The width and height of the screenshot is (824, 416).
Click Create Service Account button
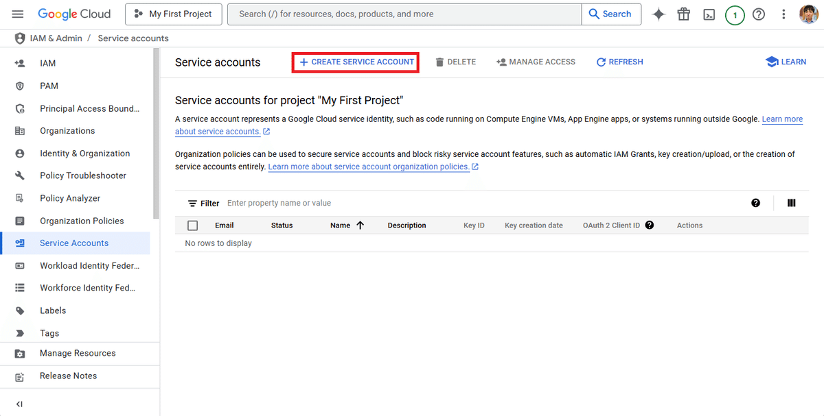[356, 62]
